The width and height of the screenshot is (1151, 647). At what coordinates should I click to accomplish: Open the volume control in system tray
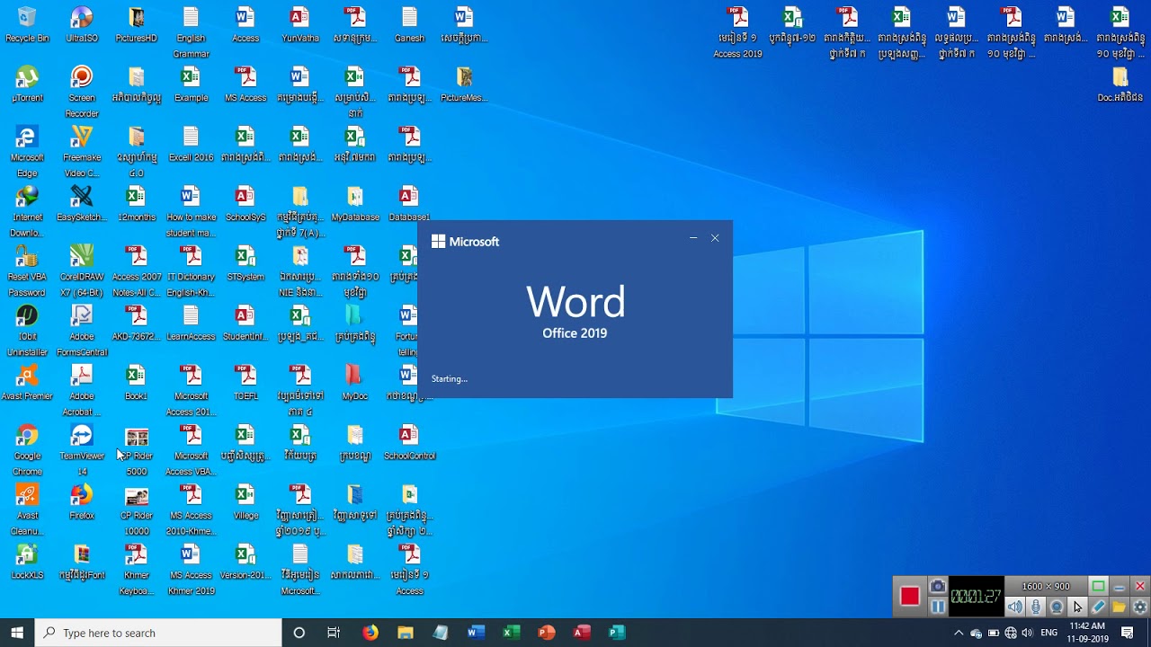1027,633
